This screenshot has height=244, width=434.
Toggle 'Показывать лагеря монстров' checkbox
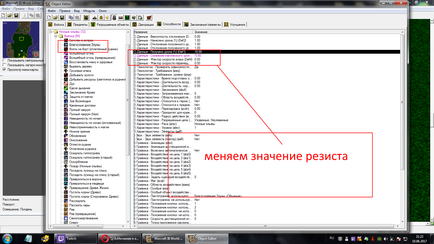tap(4, 65)
